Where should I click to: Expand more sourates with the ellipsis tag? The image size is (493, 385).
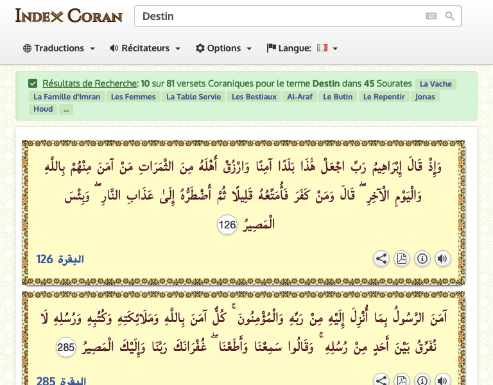tap(66, 110)
